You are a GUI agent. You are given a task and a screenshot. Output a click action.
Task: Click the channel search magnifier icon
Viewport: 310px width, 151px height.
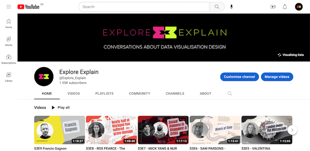tap(229, 94)
